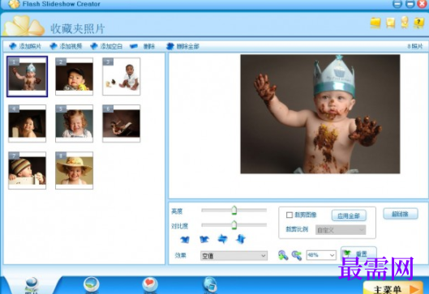The image size is (429, 294).
Task: Select thumbnail 7, baby in striped beanie
Action: click(27, 171)
